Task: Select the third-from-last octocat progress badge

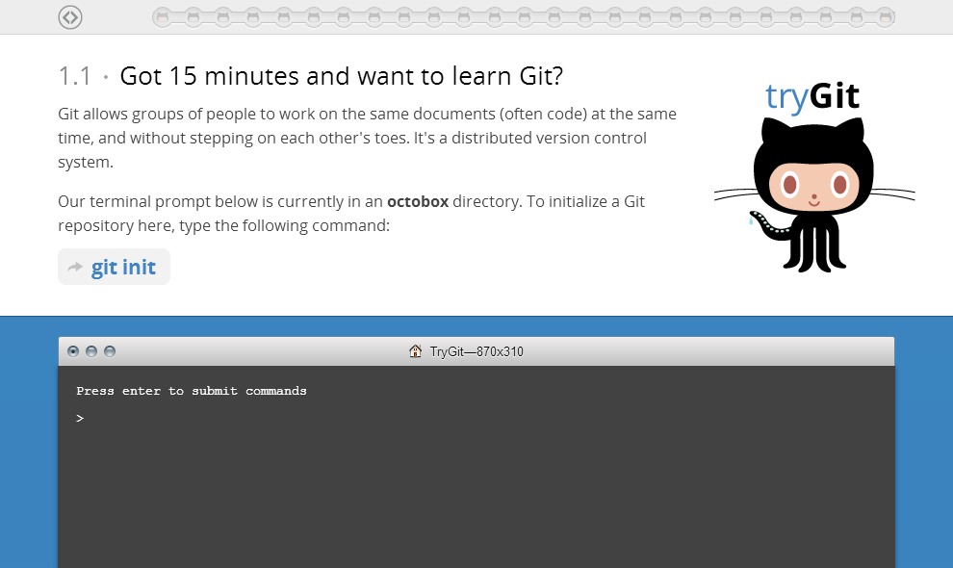Action: (825, 17)
